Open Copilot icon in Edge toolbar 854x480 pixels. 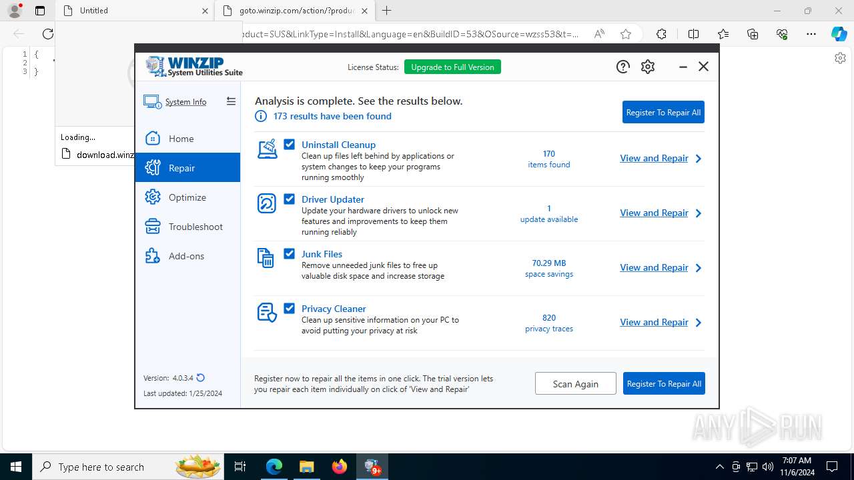839,34
